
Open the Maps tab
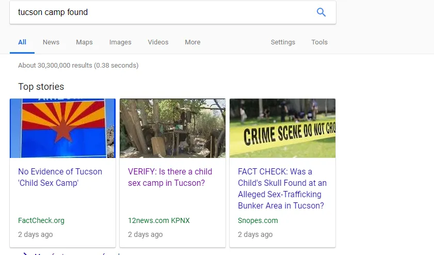coord(84,42)
